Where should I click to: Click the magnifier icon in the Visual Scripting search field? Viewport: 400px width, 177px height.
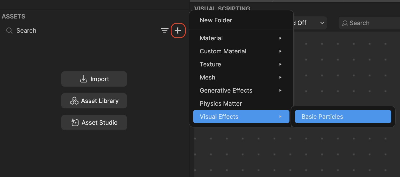(x=345, y=23)
